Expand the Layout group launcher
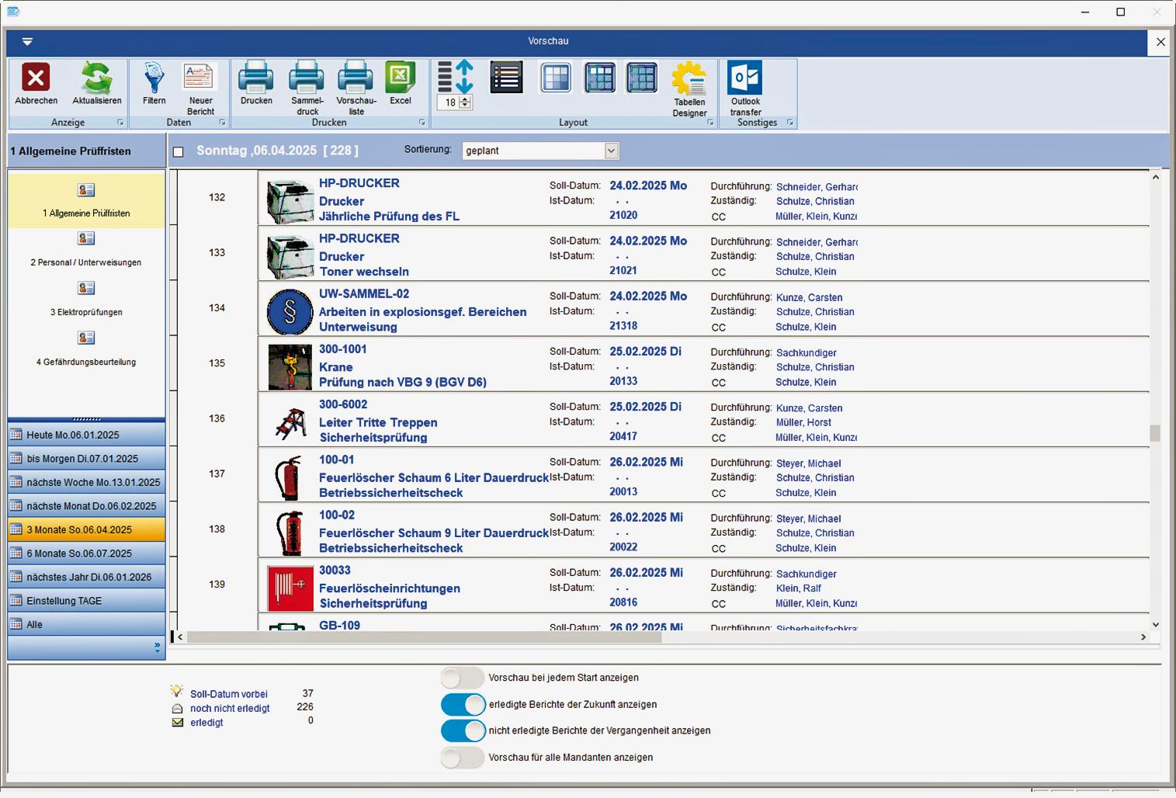Screen dimensions: 1176x798 pos(710,123)
